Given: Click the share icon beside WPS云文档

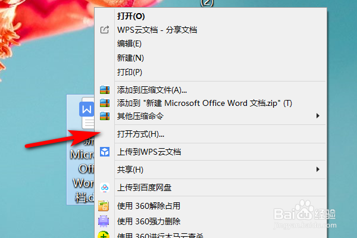Looking at the screenshot, I should pyautogui.click(x=105, y=30).
